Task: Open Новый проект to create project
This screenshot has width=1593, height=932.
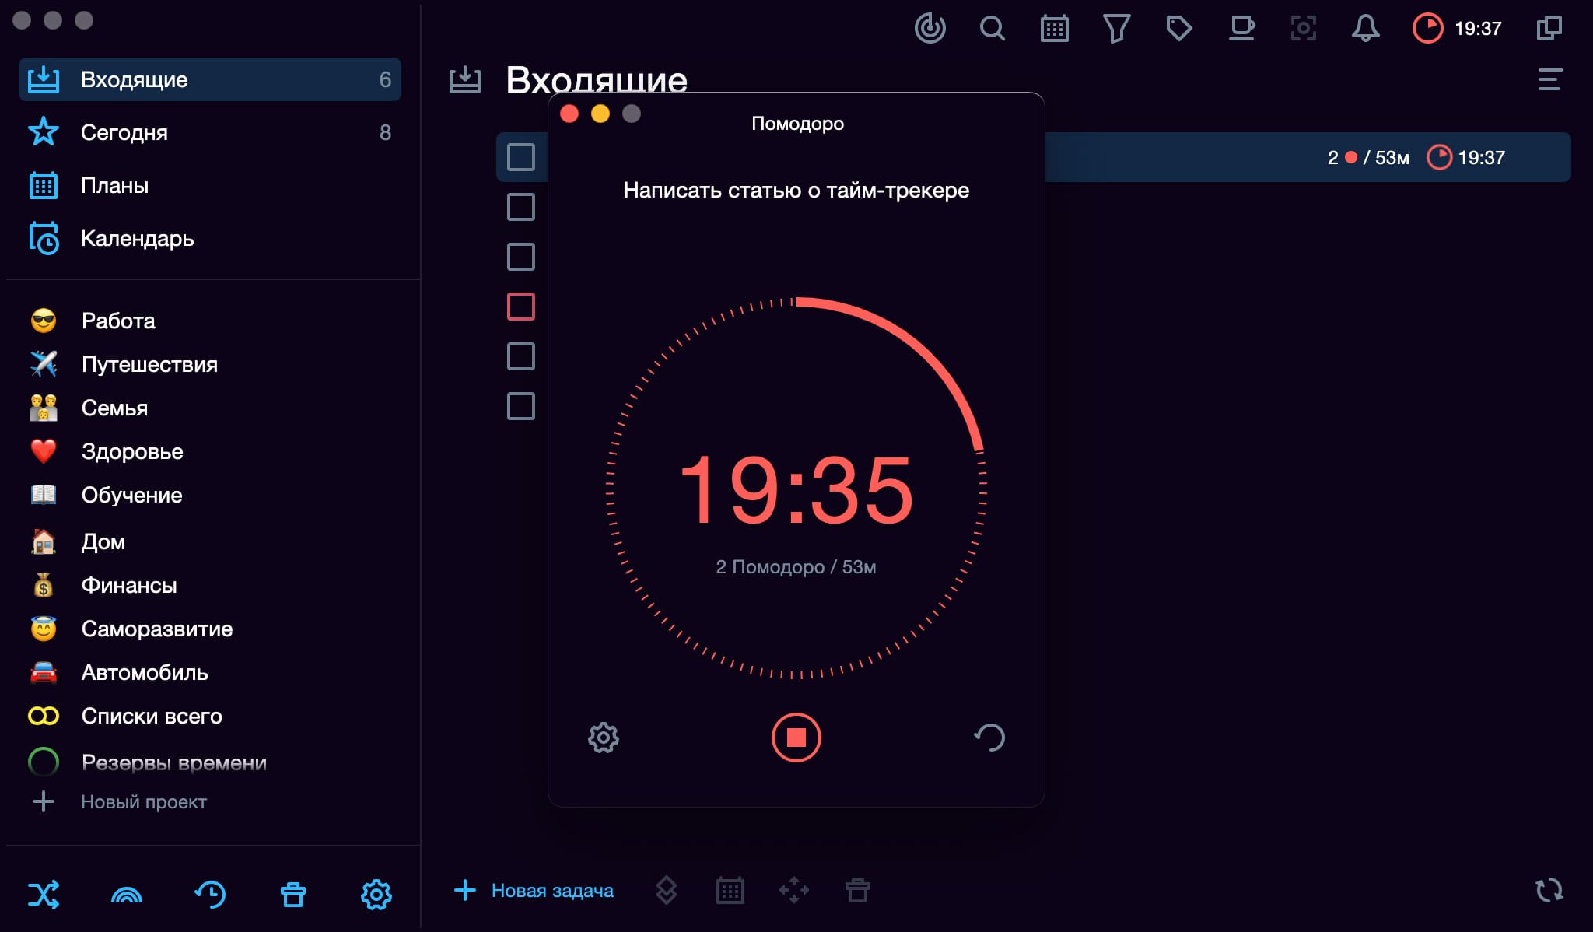Action: 144,800
